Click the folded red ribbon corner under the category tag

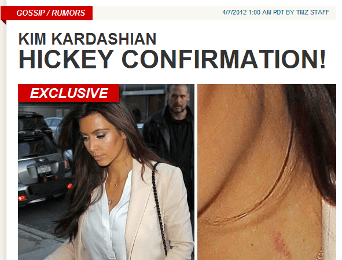click(x=3, y=22)
